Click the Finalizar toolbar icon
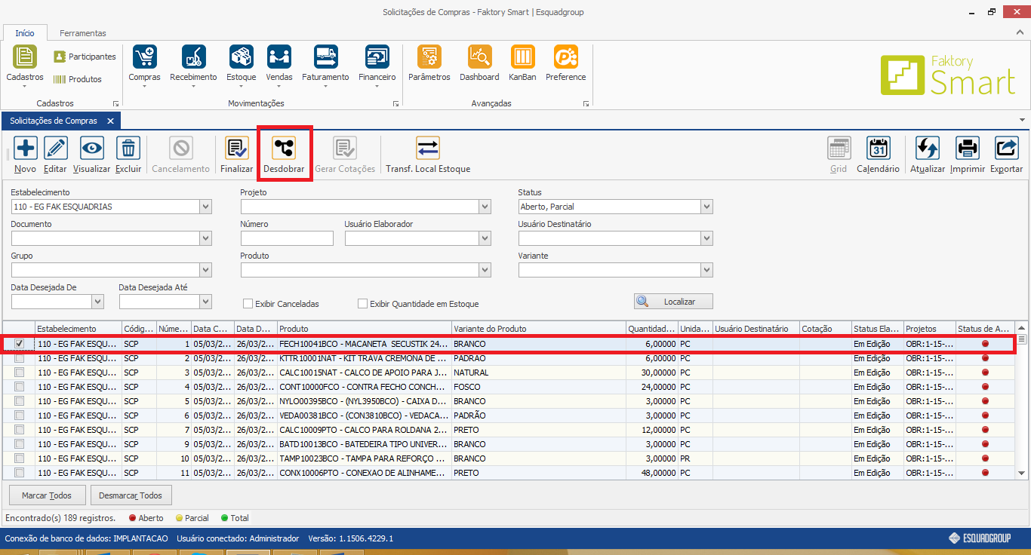 236,149
